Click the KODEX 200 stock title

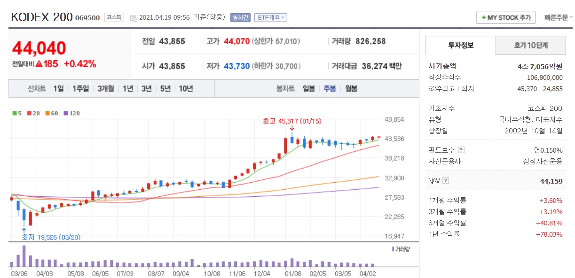(41, 17)
